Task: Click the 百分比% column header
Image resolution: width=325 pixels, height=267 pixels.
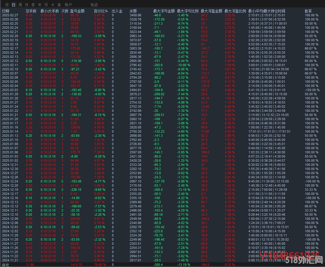Action: tap(101, 11)
